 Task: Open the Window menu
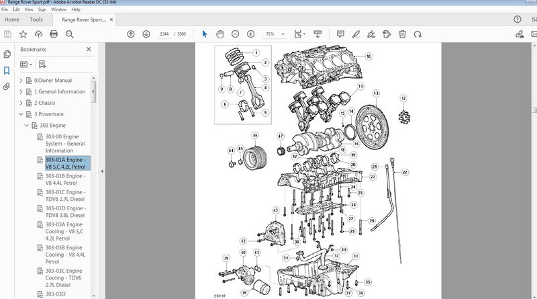(x=58, y=9)
